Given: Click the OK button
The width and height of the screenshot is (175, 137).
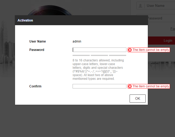Looking at the screenshot, I should click(138, 98).
